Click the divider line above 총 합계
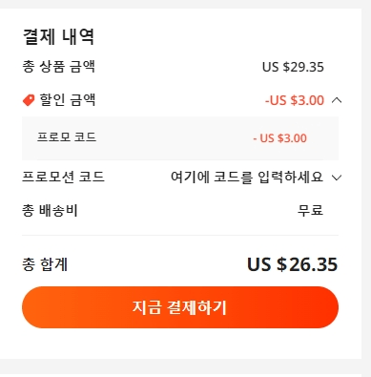The image size is (371, 377). tap(180, 236)
